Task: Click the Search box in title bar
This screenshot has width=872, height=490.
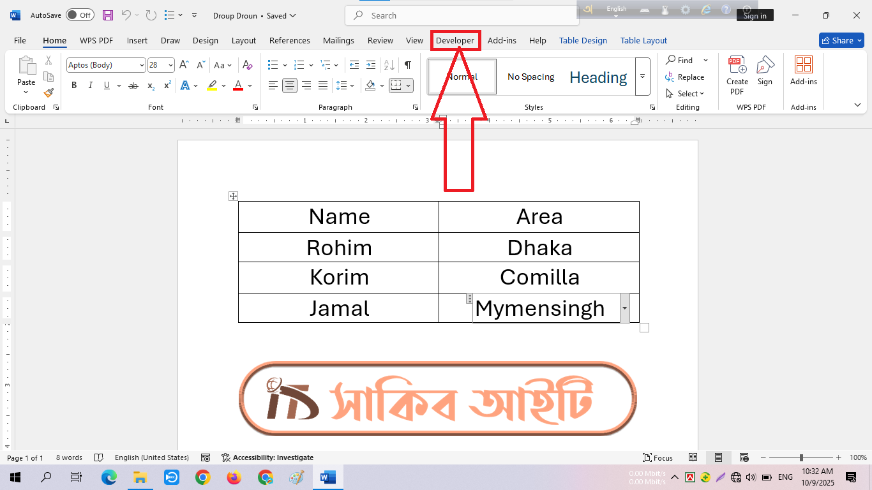Action: (462, 15)
